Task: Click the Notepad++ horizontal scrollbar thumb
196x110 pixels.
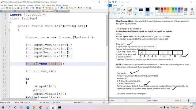Action: [20, 99]
